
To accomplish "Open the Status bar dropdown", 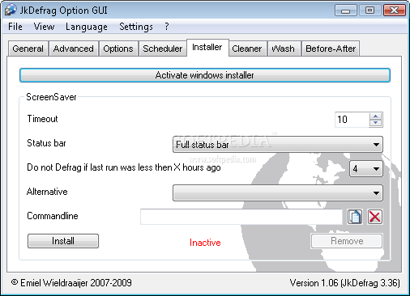I will [278, 145].
